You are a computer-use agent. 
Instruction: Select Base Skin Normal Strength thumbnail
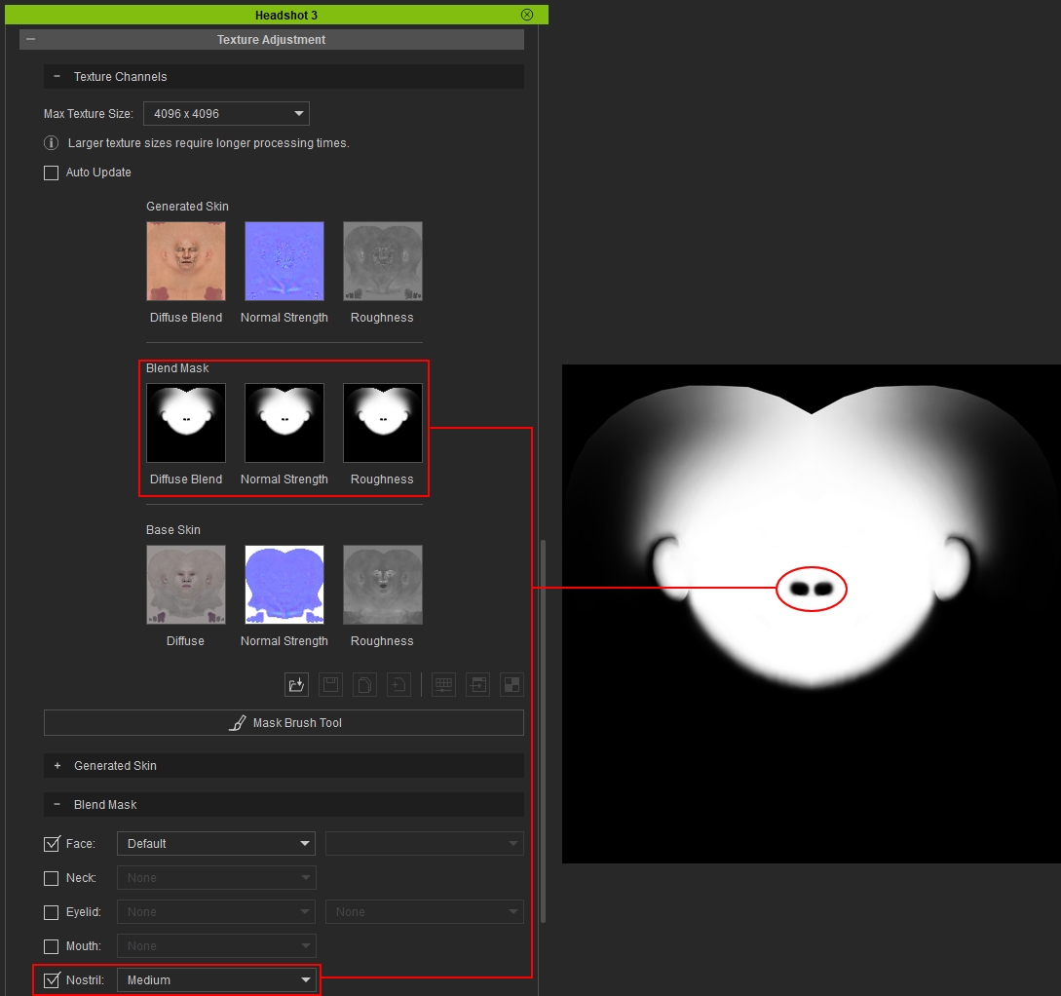(284, 585)
